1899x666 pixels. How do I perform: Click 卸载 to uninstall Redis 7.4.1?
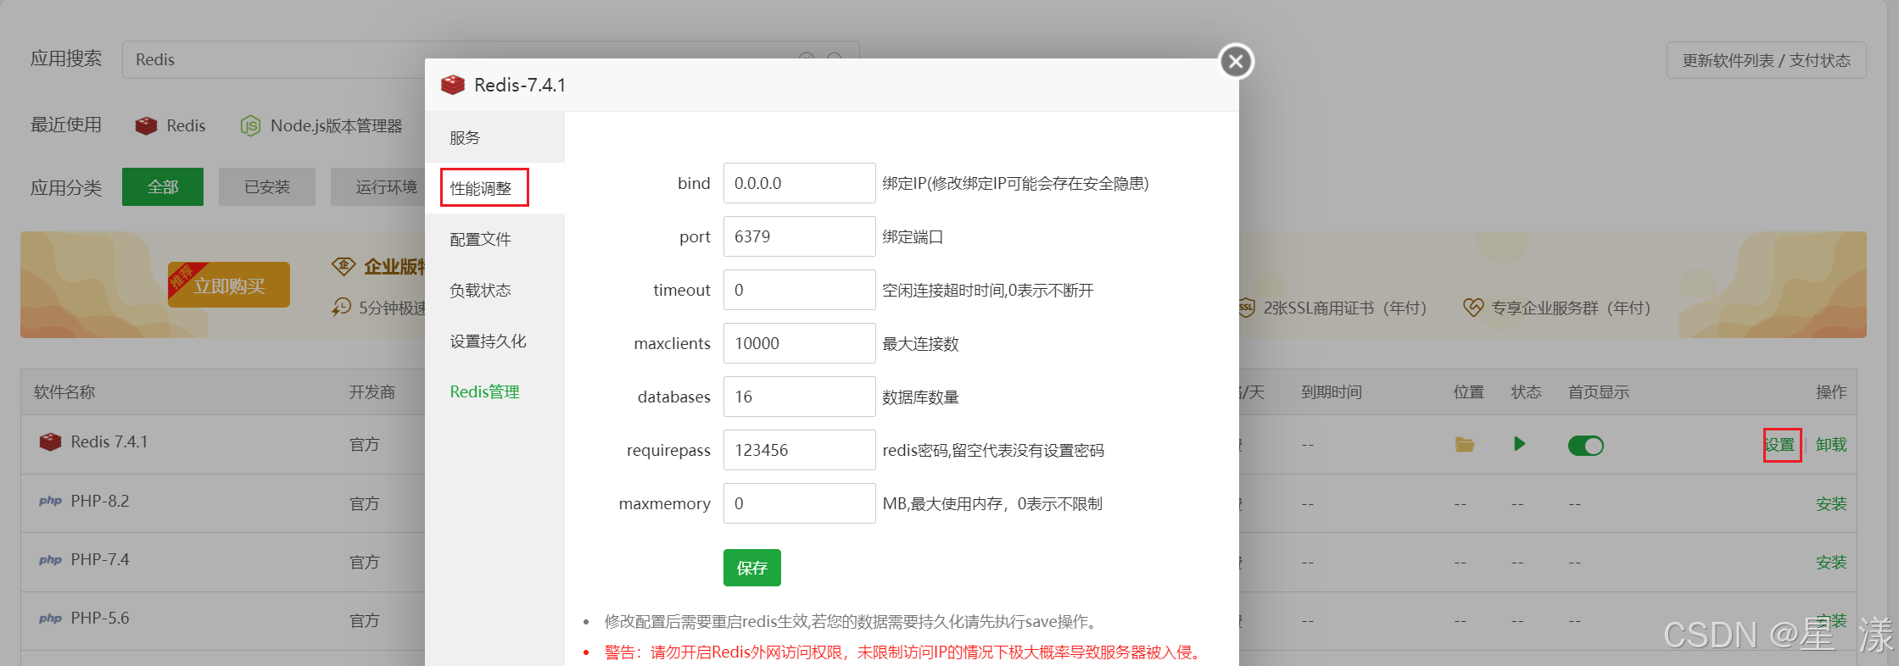(1831, 445)
